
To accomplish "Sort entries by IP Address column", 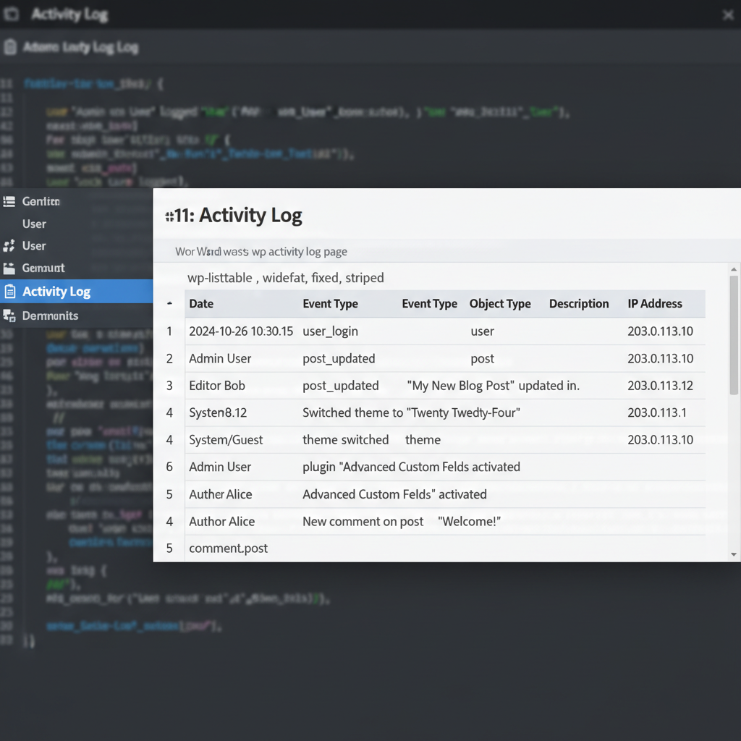I will tap(655, 304).
